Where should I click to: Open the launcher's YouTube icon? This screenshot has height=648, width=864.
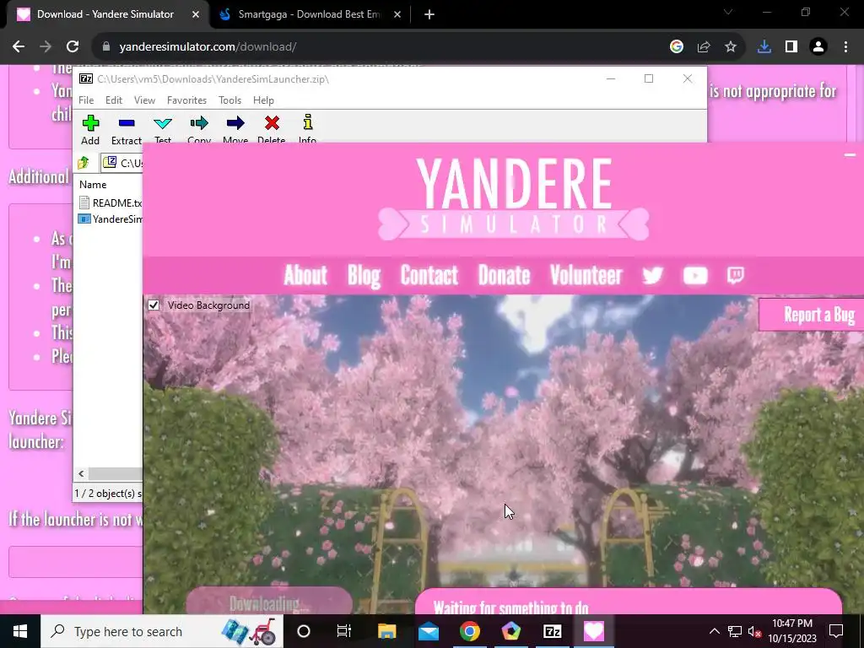[x=695, y=275]
